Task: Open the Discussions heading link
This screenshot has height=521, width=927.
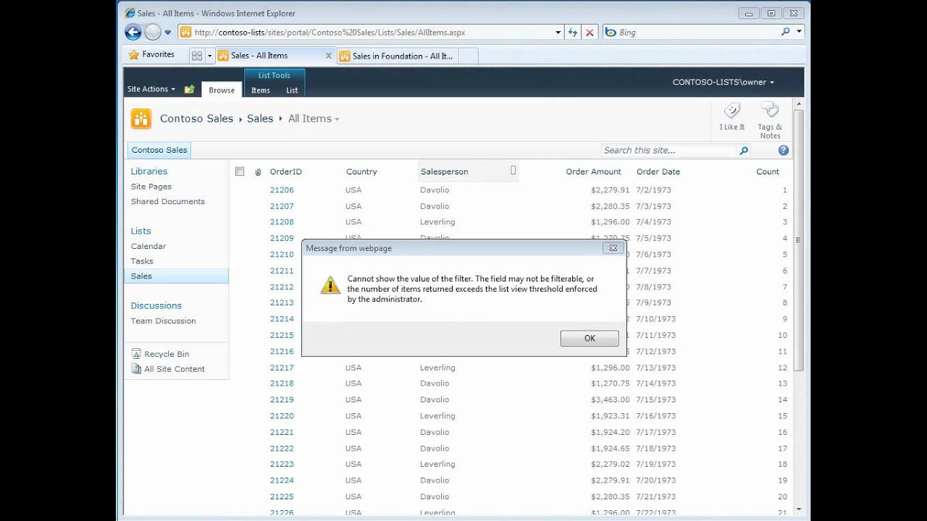Action: [156, 305]
